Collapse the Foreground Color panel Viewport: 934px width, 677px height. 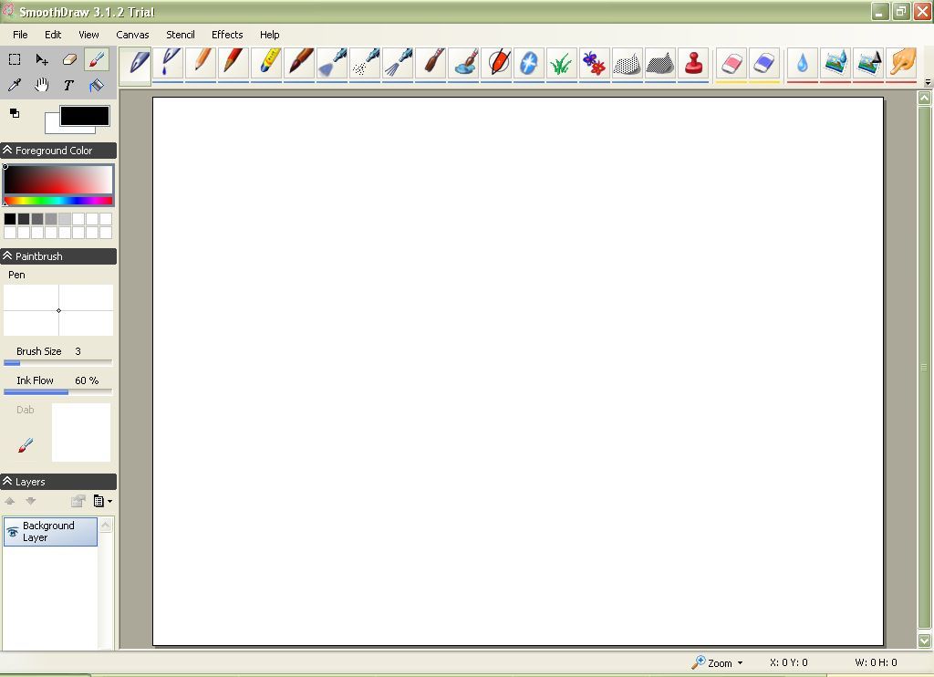[x=9, y=151]
